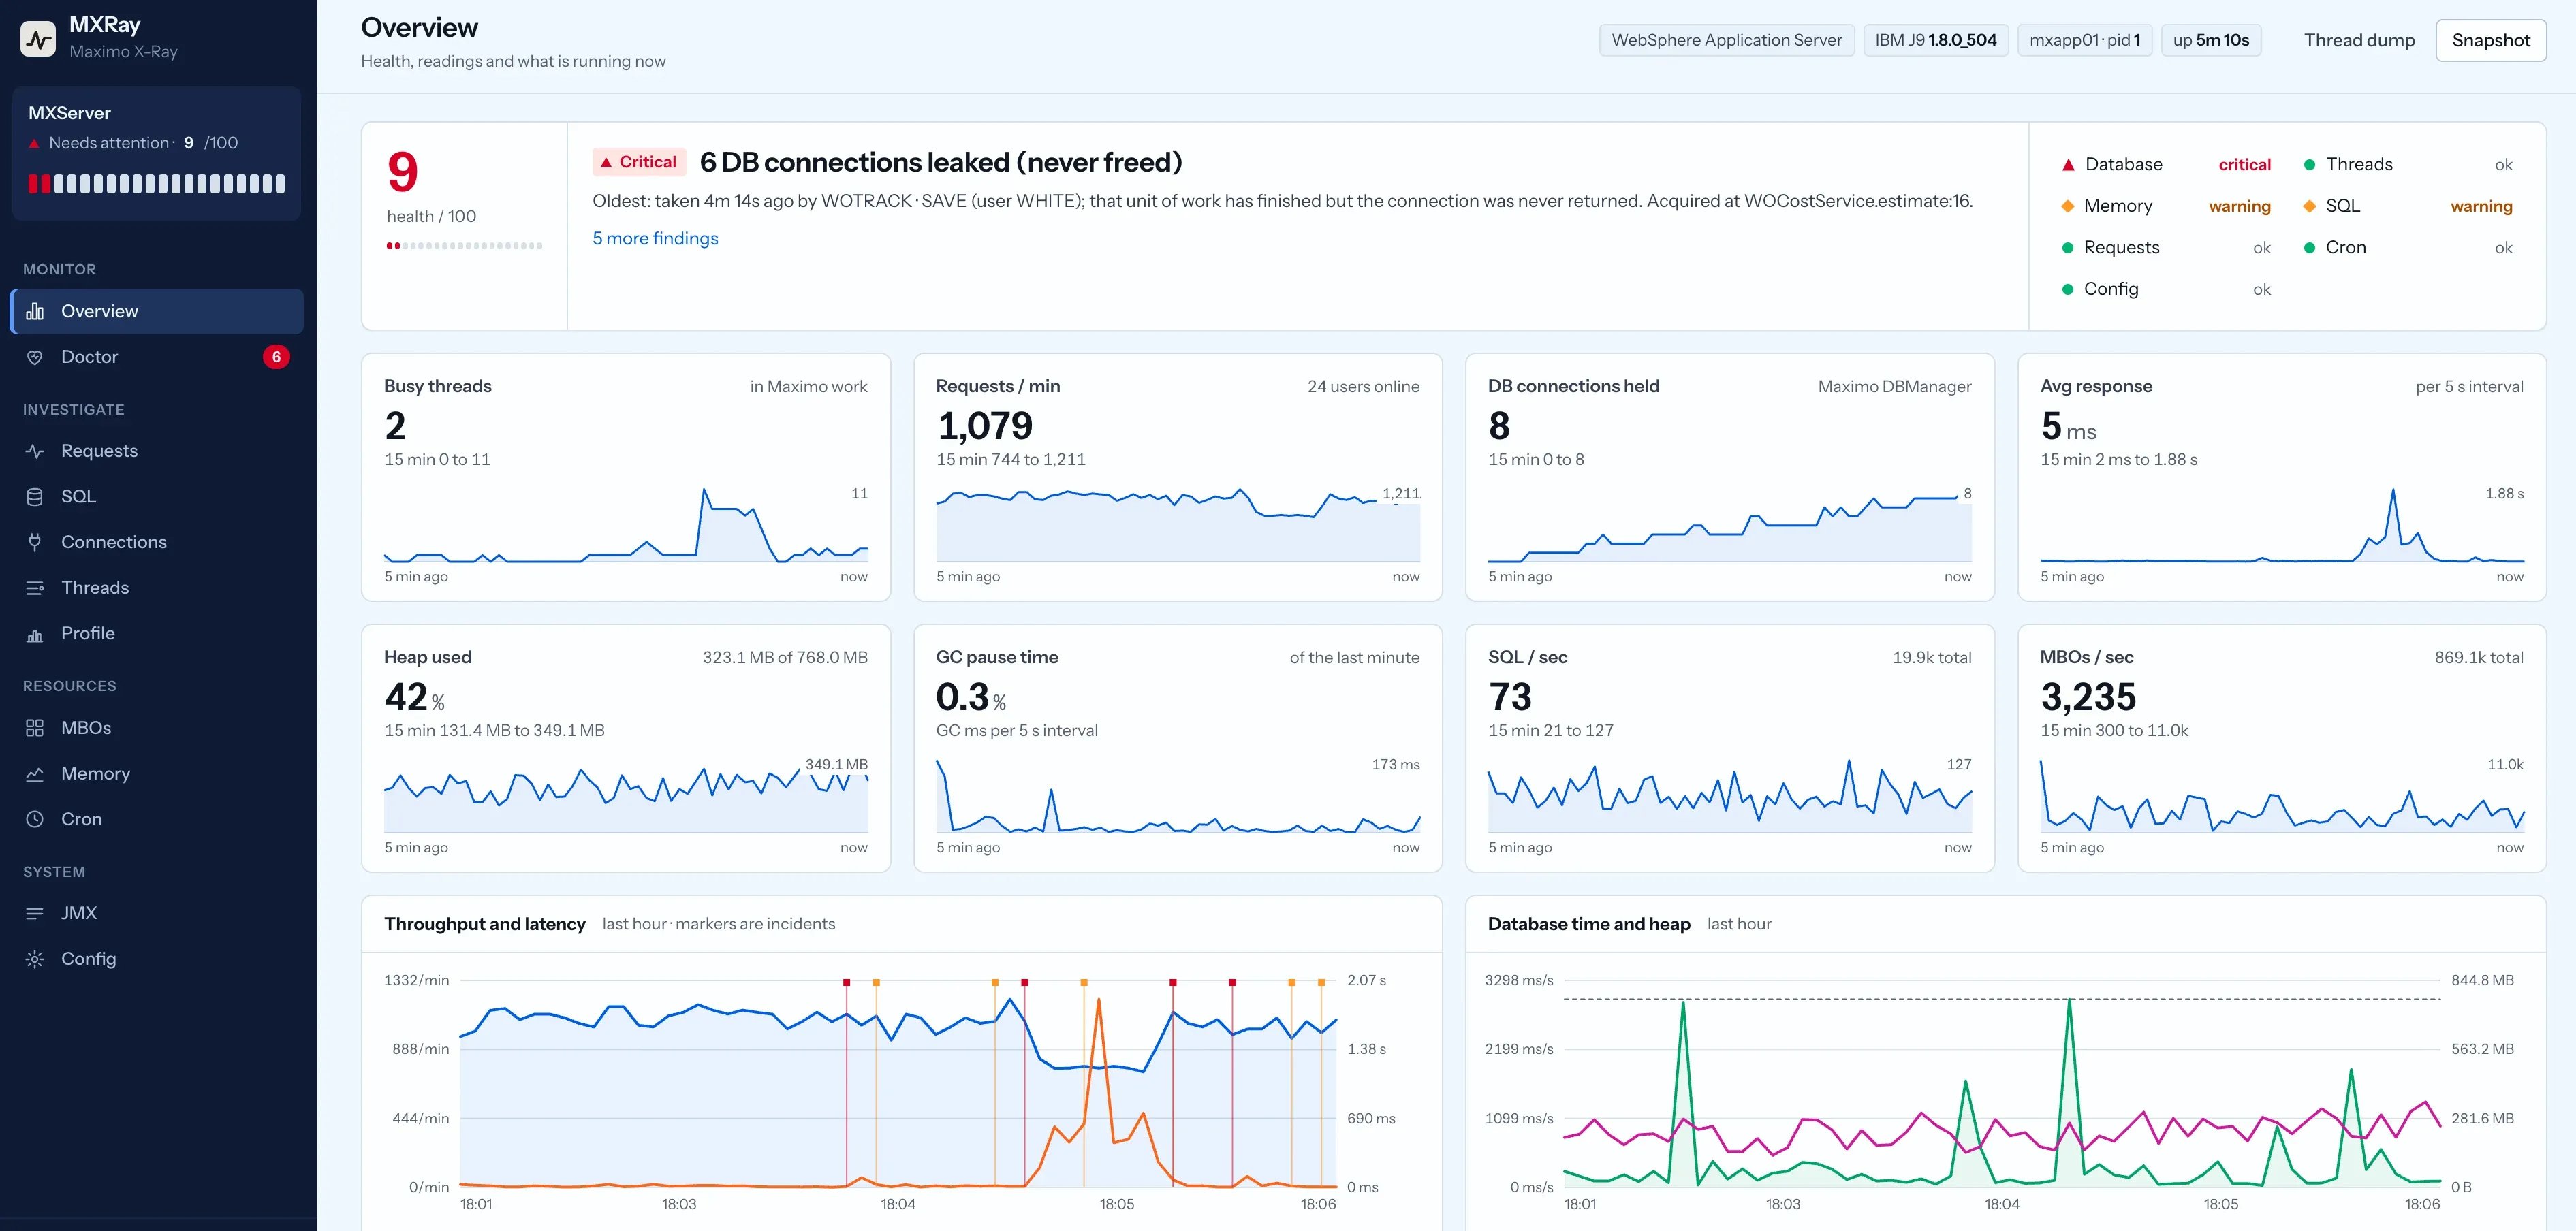Click the Doctor shield-heart icon
2576x1231 pixels.
tap(35, 357)
